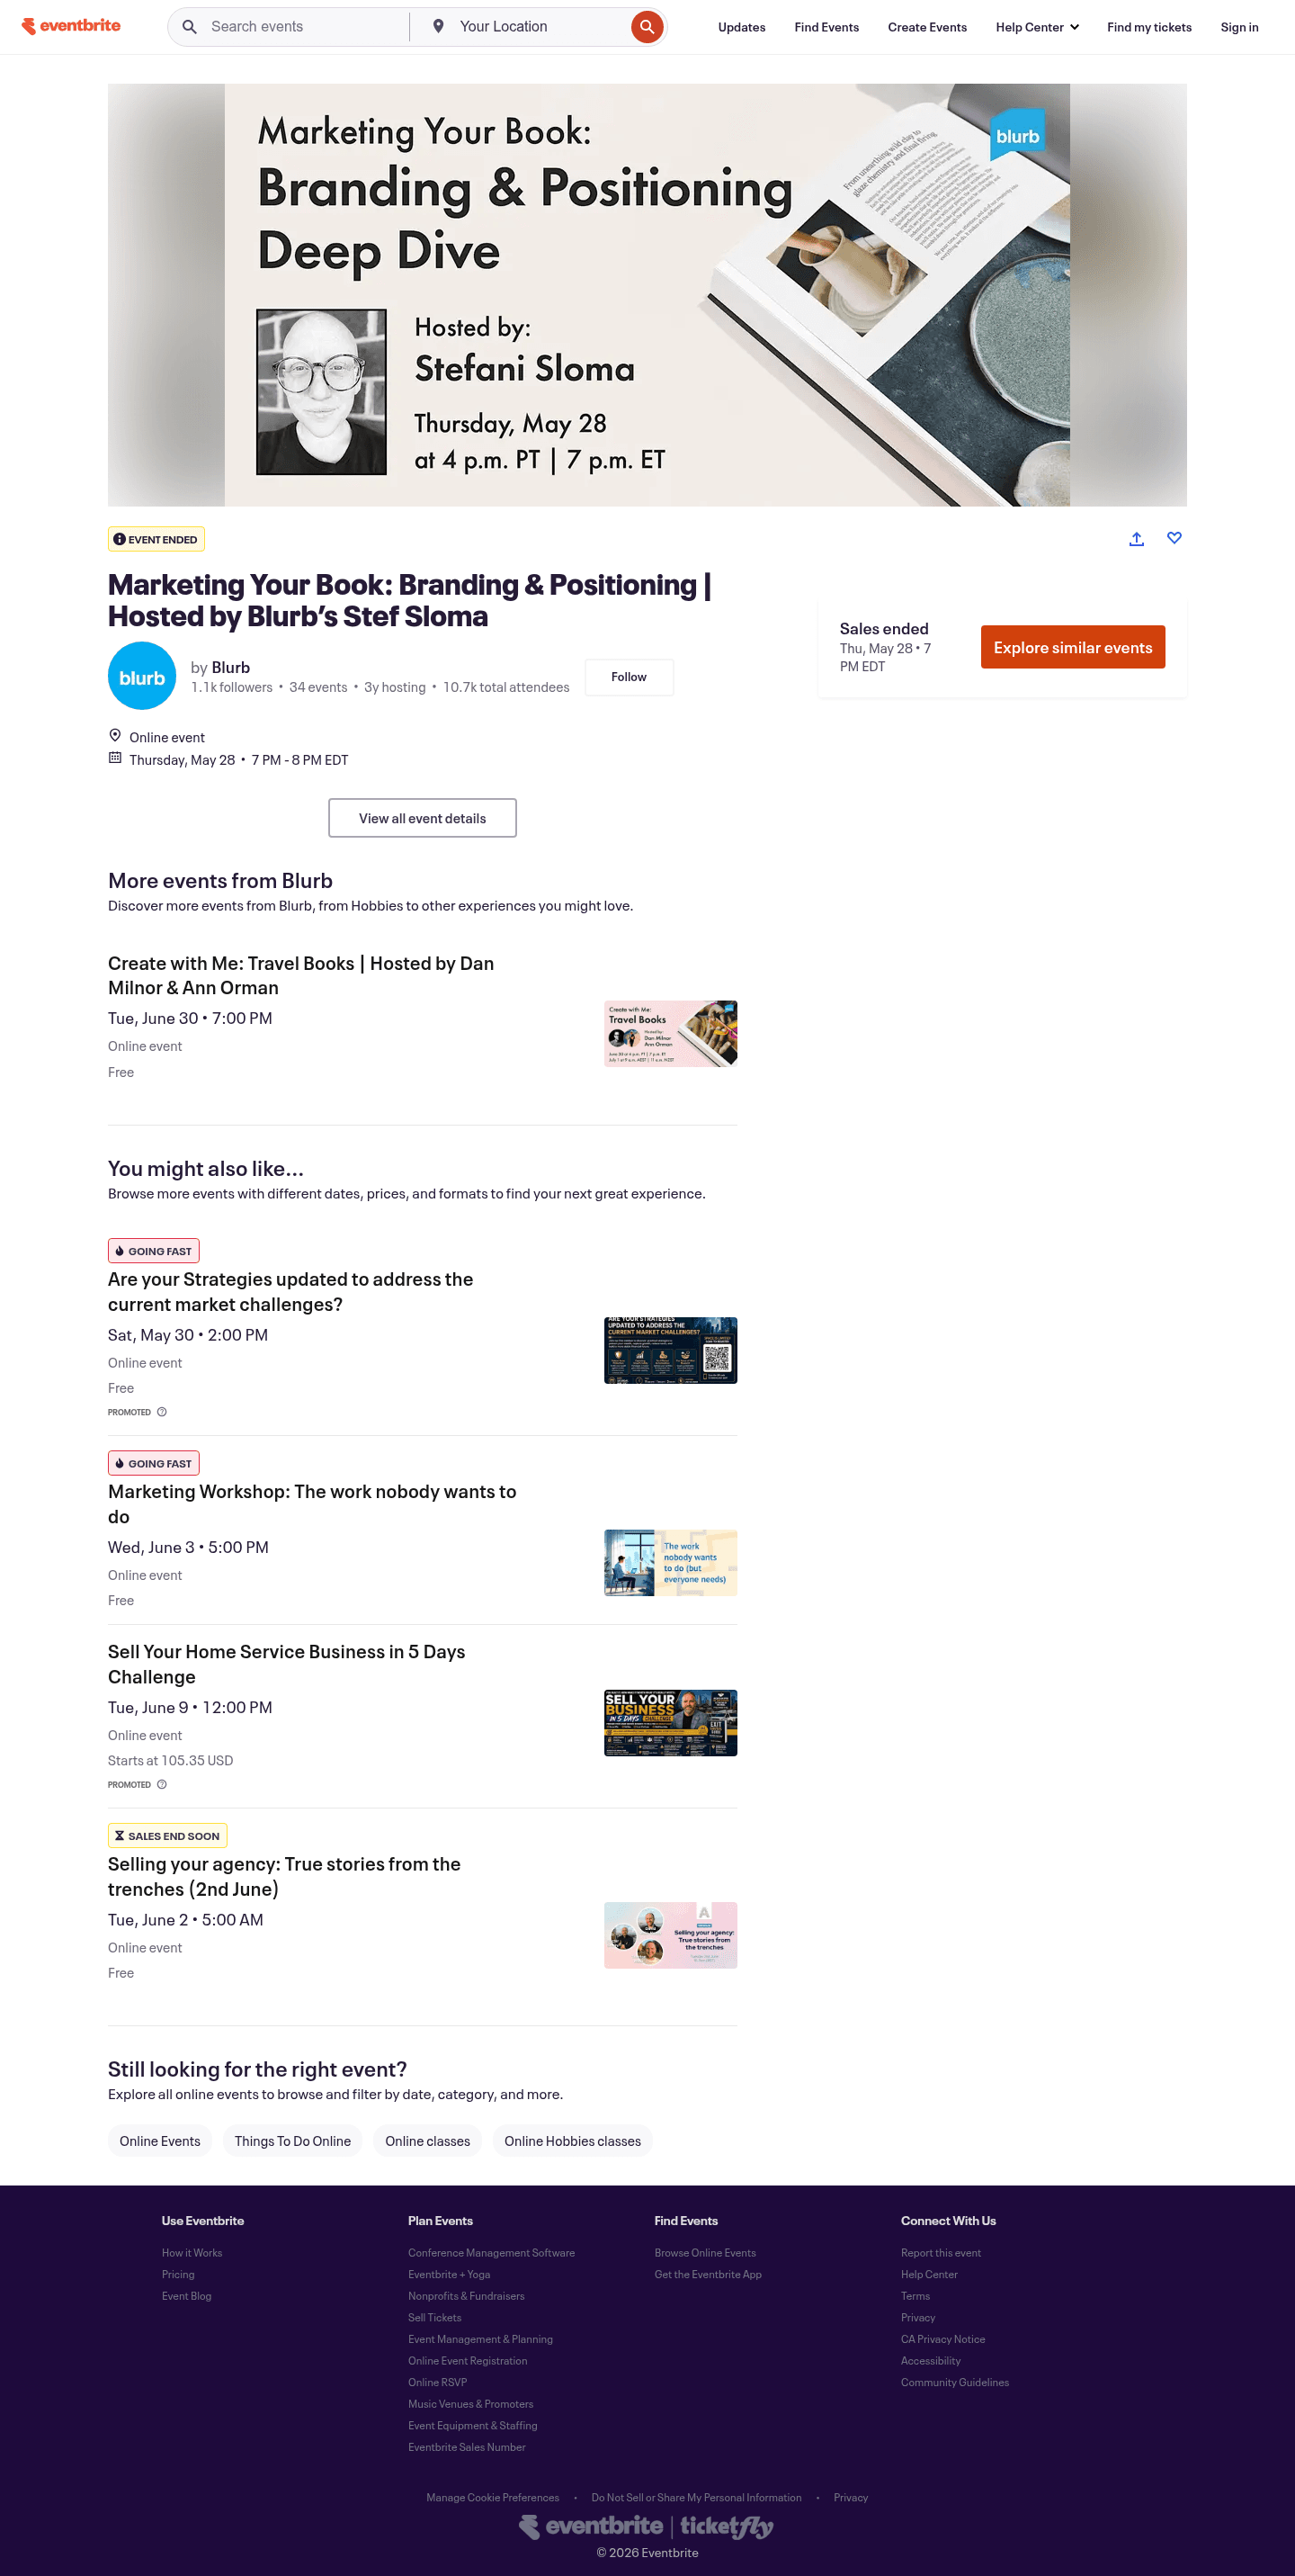Open Are your Strategies updated event
The image size is (1295, 2576).
click(x=290, y=1292)
